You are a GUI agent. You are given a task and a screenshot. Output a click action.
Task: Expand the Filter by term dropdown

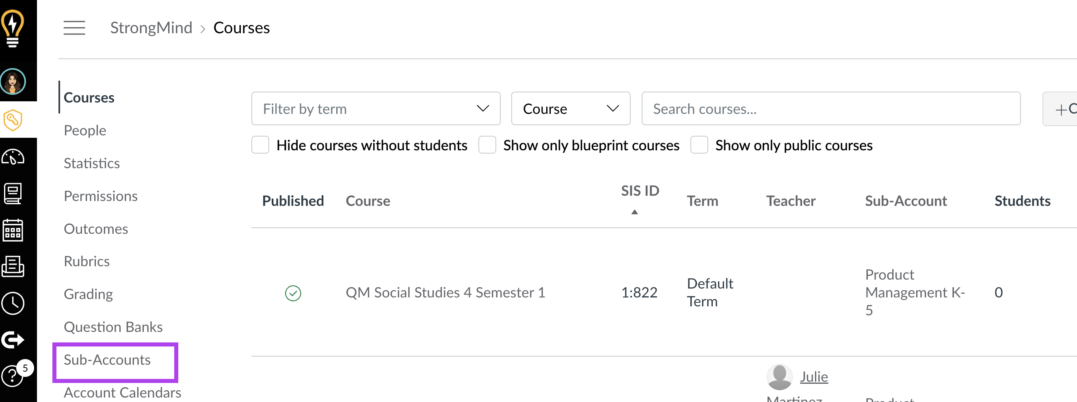coord(375,109)
